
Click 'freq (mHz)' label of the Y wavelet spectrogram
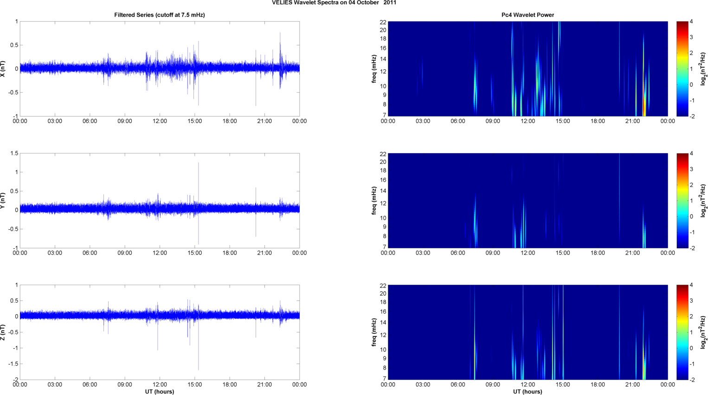click(x=374, y=201)
